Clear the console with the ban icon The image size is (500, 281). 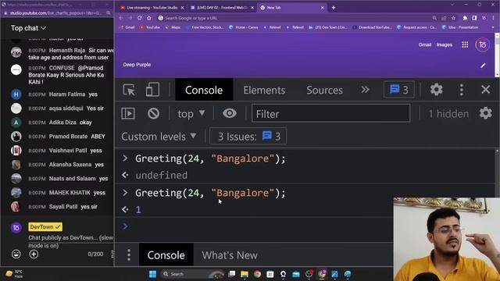tap(153, 113)
